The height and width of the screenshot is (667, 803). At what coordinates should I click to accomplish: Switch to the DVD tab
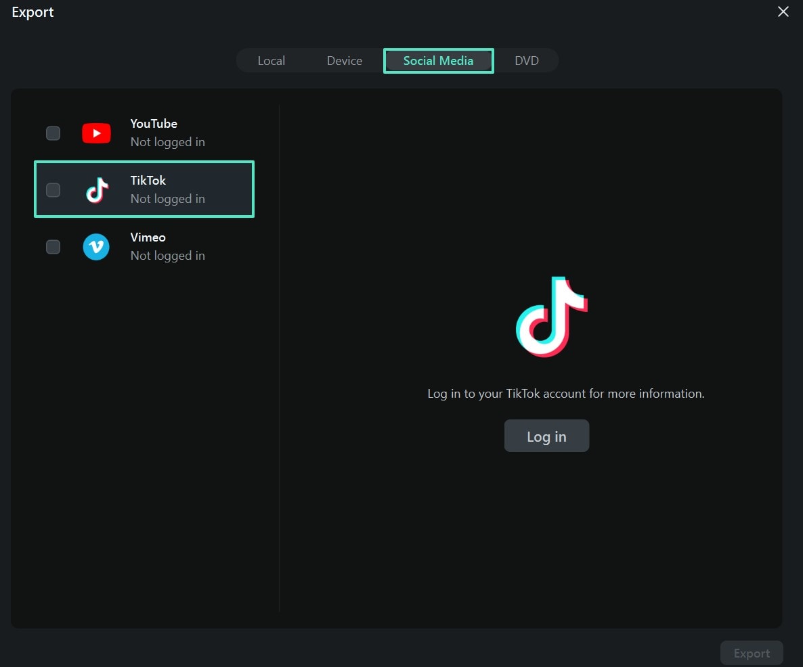[527, 60]
